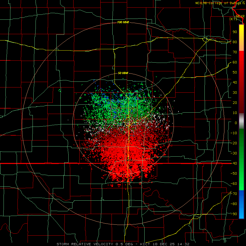Click "STORM RELATIVE VELOCITY" in the footer caption
Screen dimensions: 246x246
(x=86, y=244)
